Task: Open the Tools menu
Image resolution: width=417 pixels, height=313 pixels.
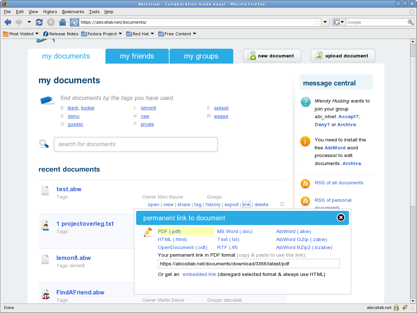Action: tap(94, 12)
